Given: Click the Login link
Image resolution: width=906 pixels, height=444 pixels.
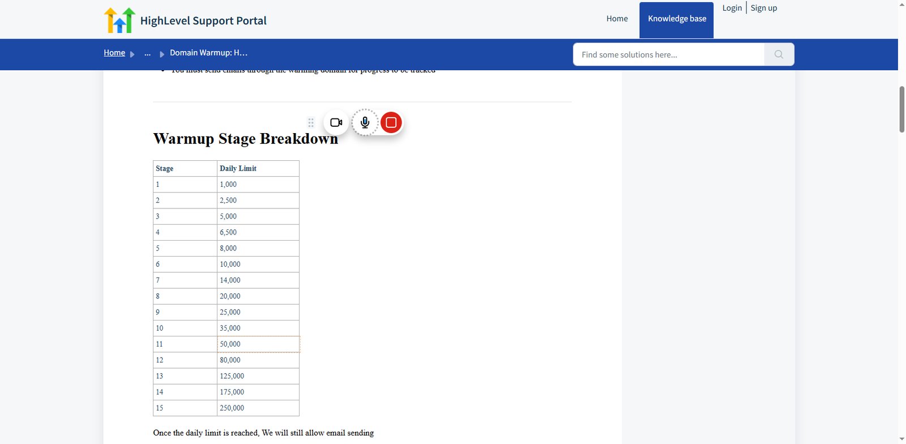Looking at the screenshot, I should (x=732, y=8).
